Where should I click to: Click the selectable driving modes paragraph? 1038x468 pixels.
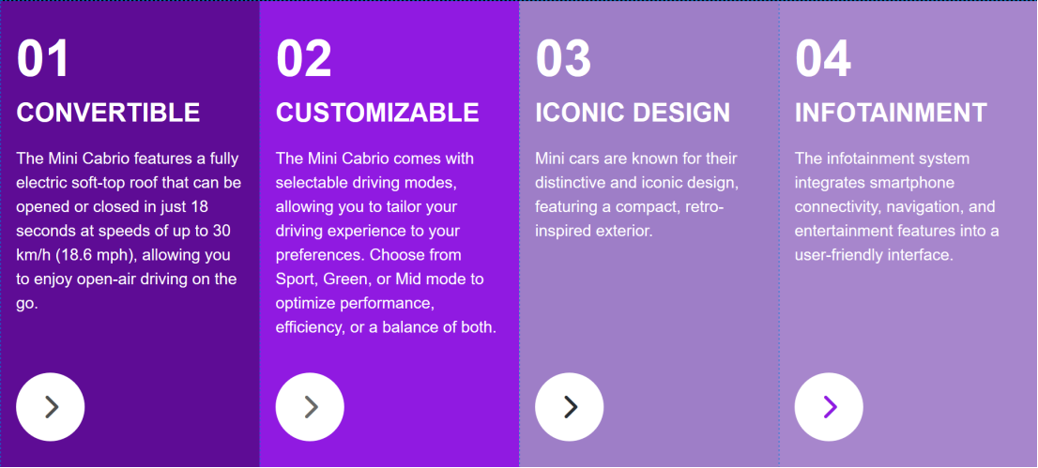387,243
